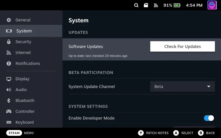The image size is (221, 138).
Task: Switch to Display settings
Action: (x=22, y=79)
